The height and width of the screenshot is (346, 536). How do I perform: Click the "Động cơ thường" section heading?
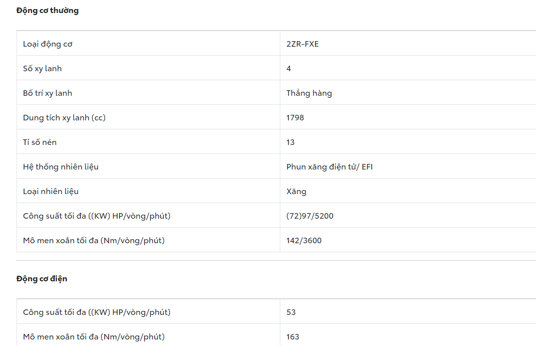(x=47, y=11)
